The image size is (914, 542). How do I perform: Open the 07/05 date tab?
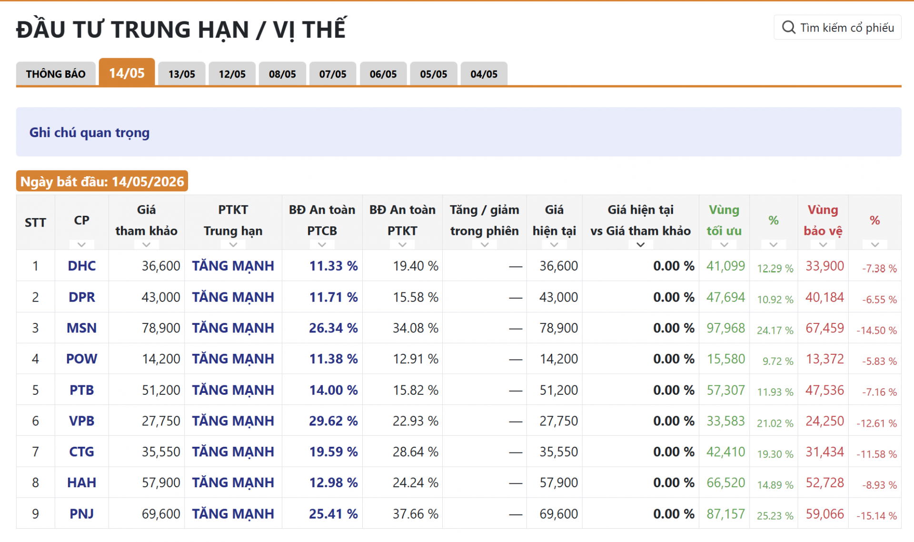click(333, 74)
